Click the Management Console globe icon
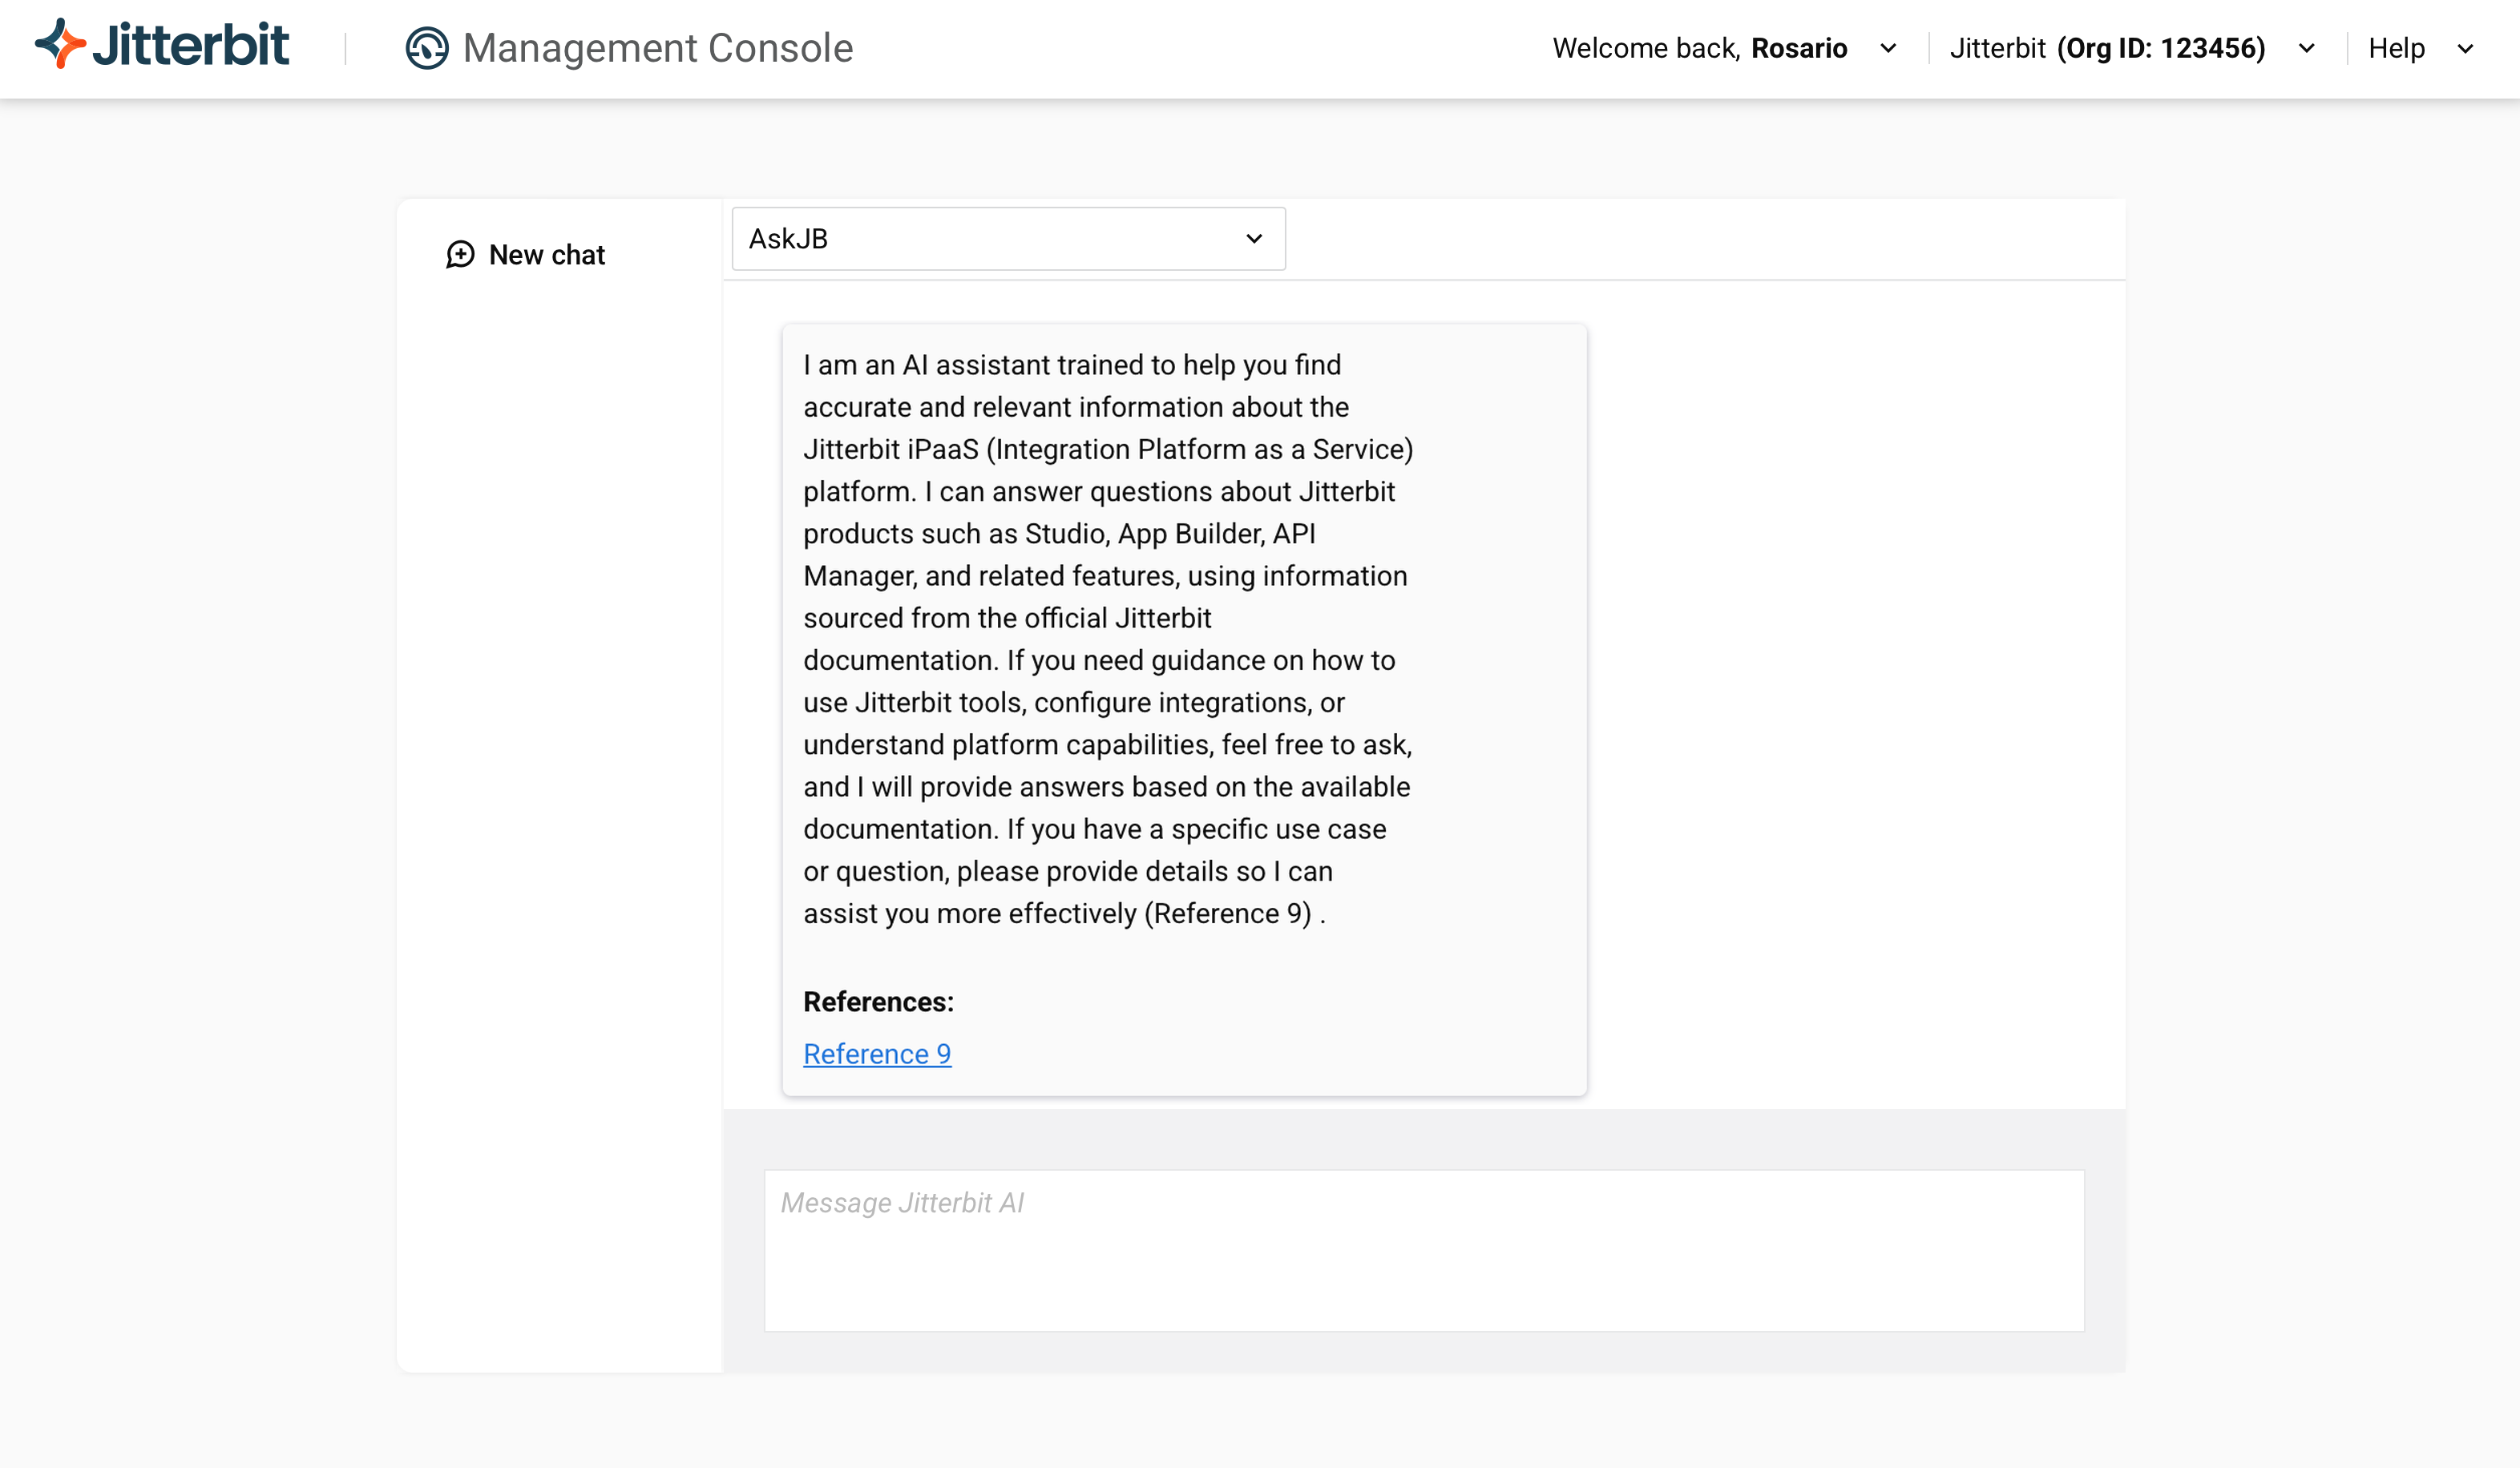 click(x=427, y=47)
